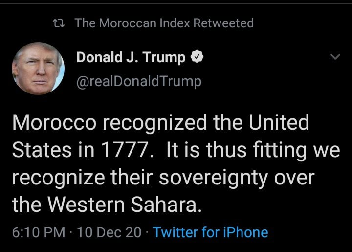Open the "Twitter for iPhone" source link
This screenshot has height=252, width=352.
click(210, 232)
